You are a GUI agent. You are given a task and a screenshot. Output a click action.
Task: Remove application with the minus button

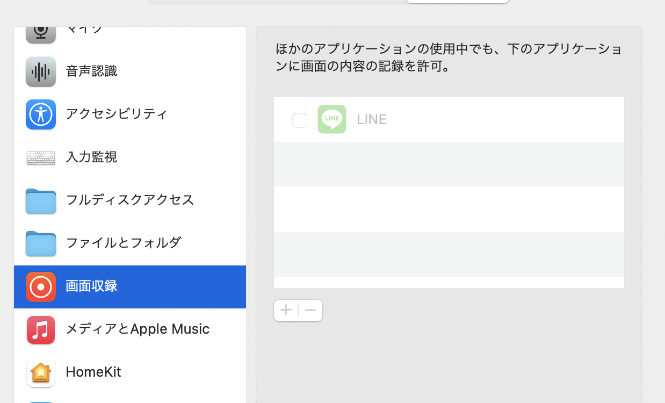pyautogui.click(x=310, y=311)
